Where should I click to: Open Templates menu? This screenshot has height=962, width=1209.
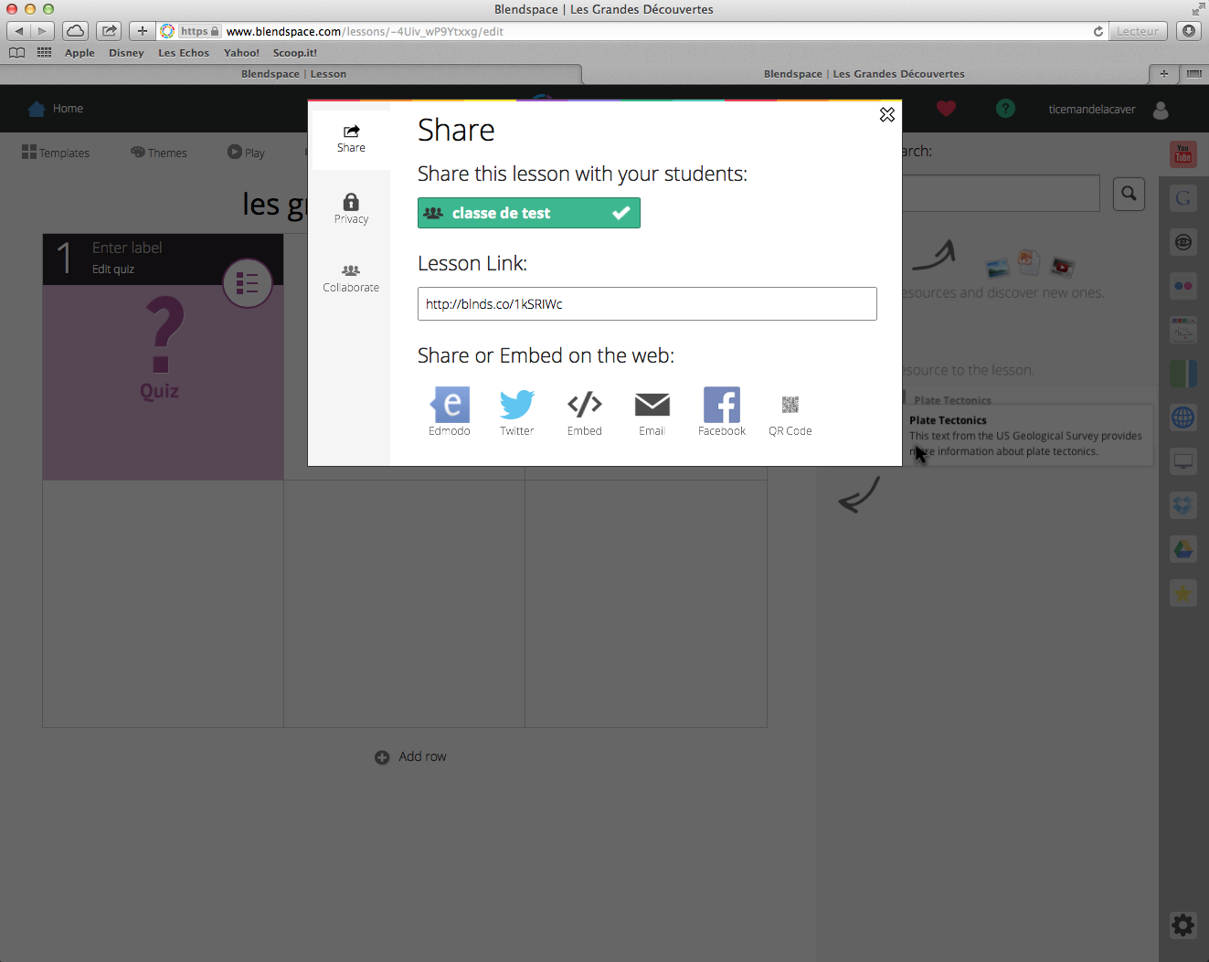56,153
